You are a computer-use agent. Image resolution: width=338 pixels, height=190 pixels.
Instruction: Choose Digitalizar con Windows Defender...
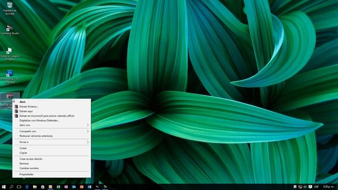coord(52,121)
